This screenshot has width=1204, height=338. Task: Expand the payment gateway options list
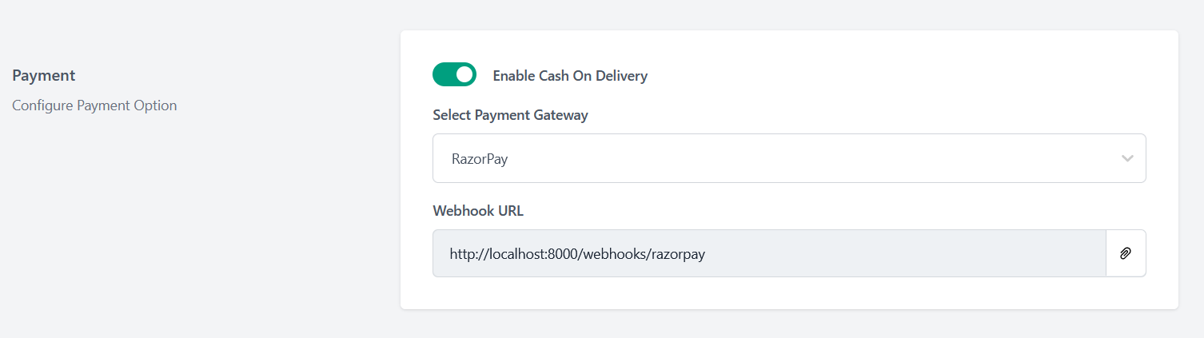click(x=788, y=158)
